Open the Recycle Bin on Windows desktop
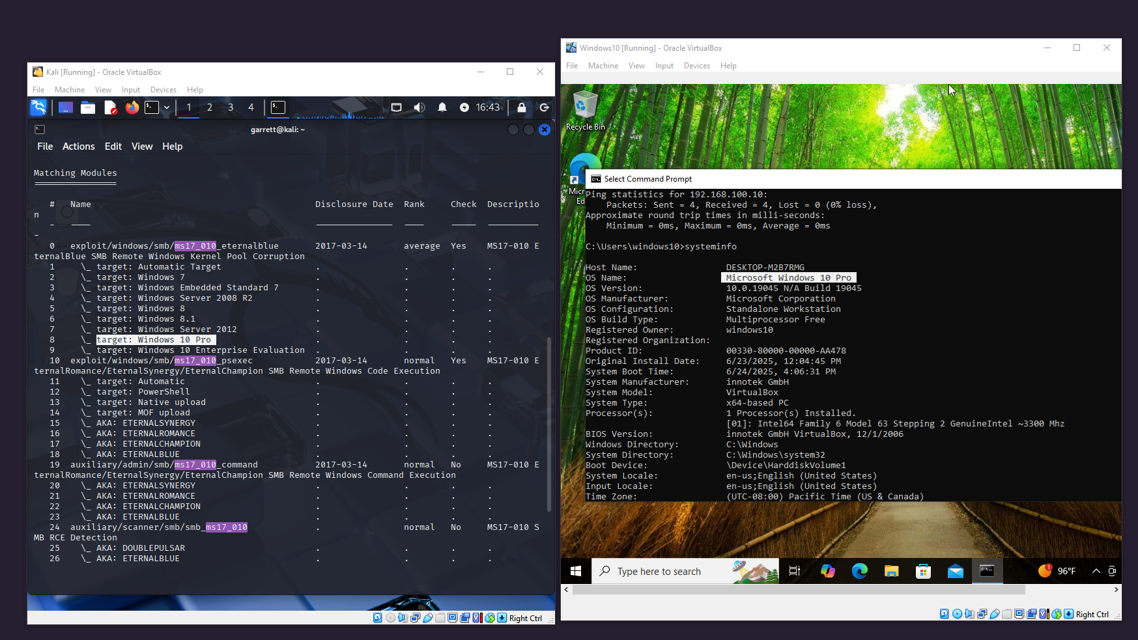Viewport: 1138px width, 640px height. [585, 111]
